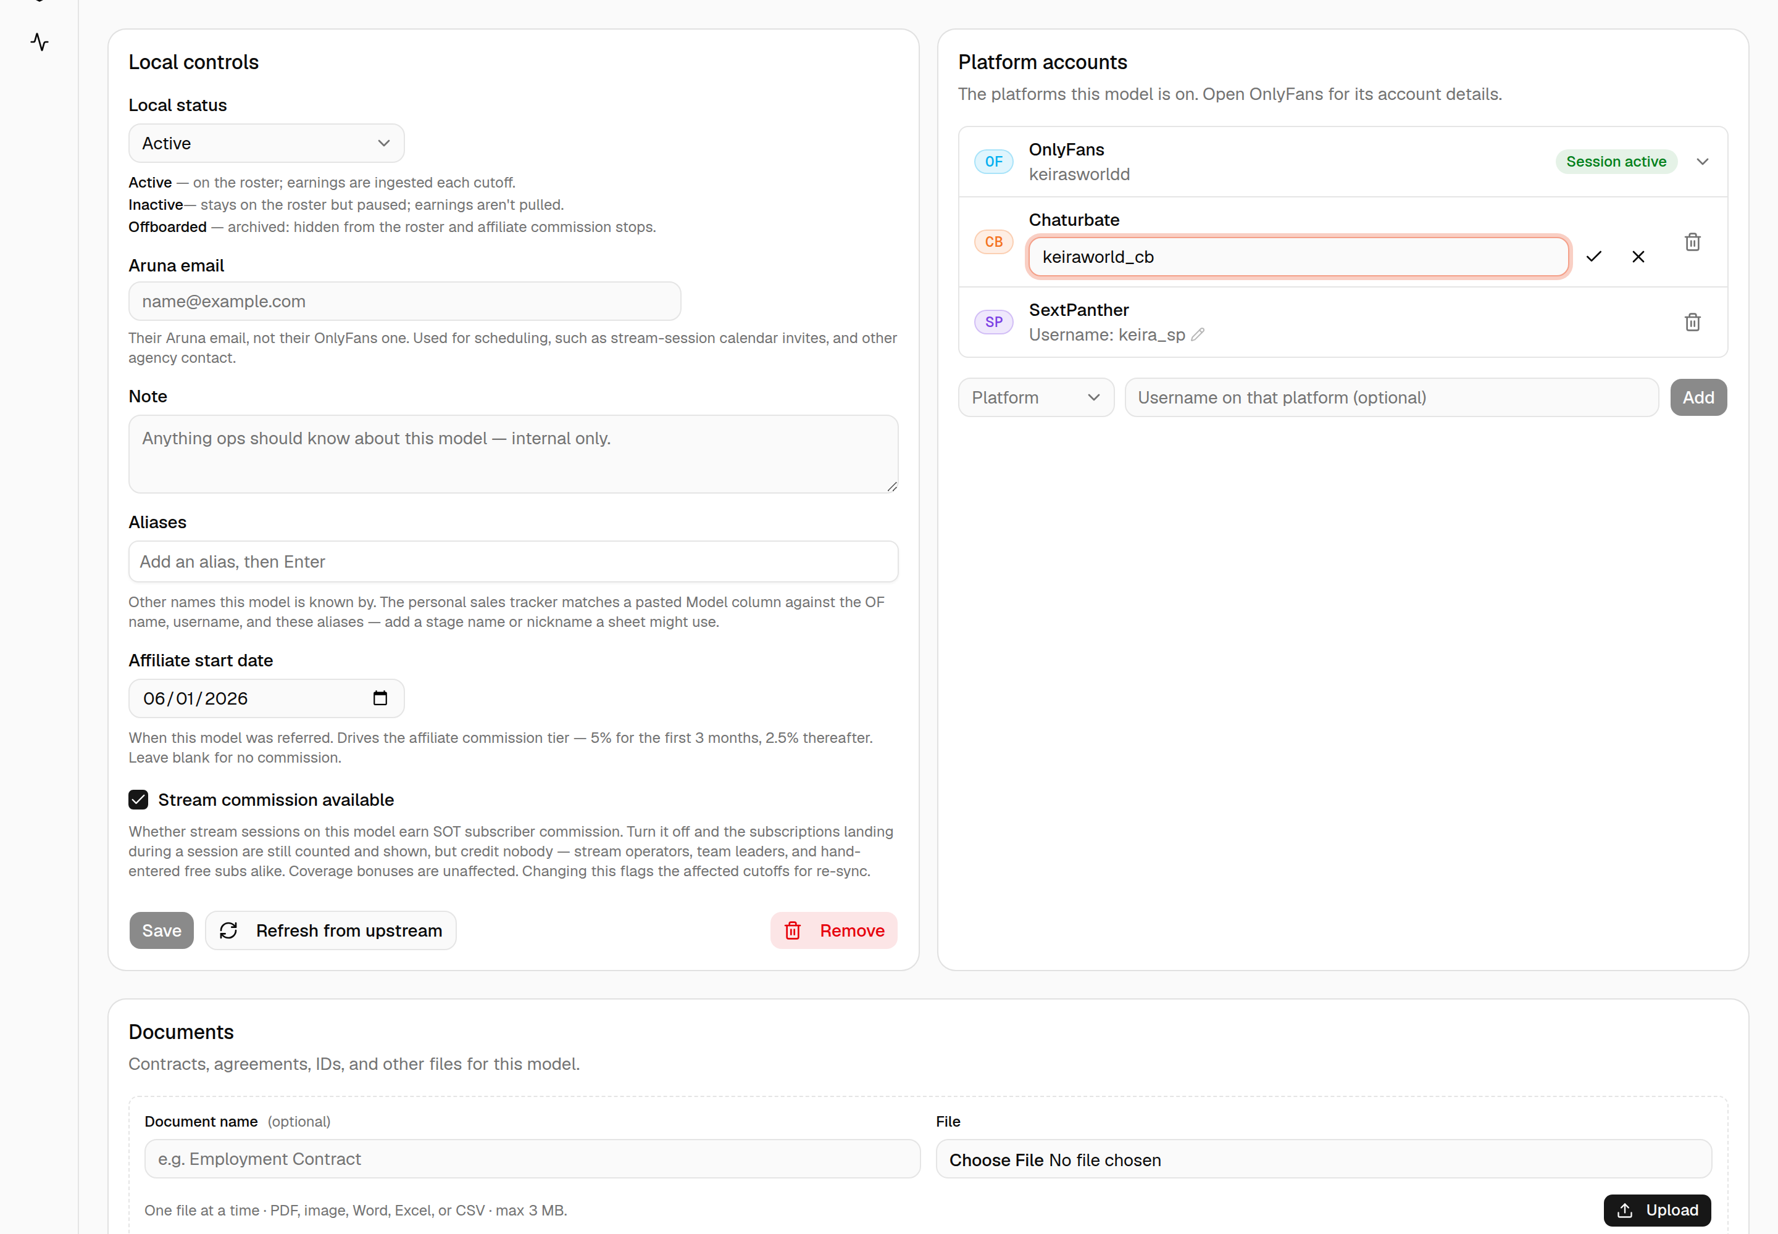Image resolution: width=1778 pixels, height=1234 pixels.
Task: Focus the Aruna email field
Action: (404, 302)
